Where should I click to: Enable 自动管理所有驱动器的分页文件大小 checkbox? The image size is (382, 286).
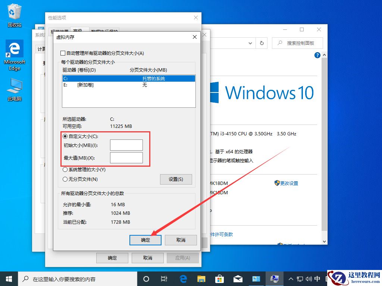pyautogui.click(x=63, y=53)
